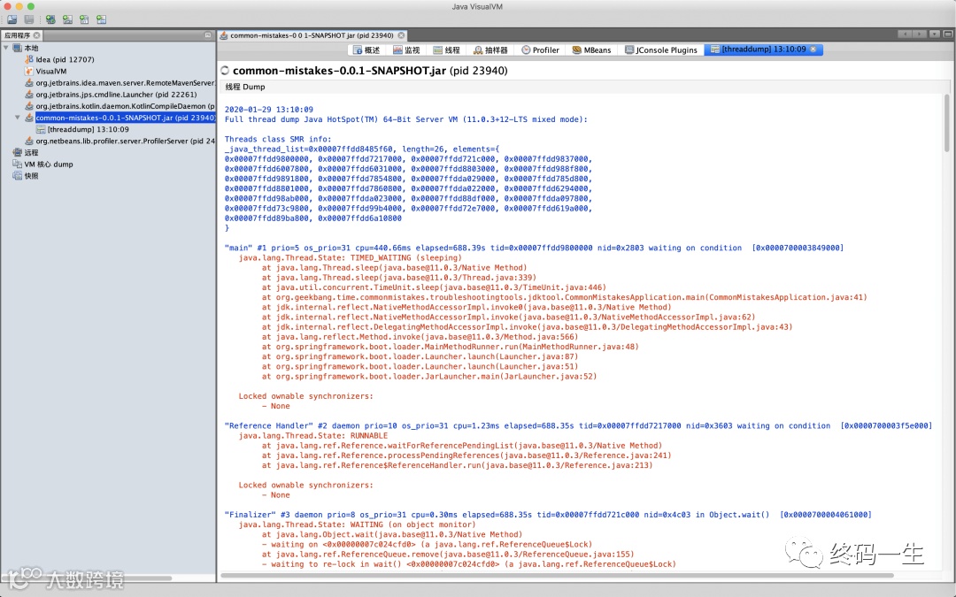
Task: Select VisualVM application node
Action: [x=50, y=71]
